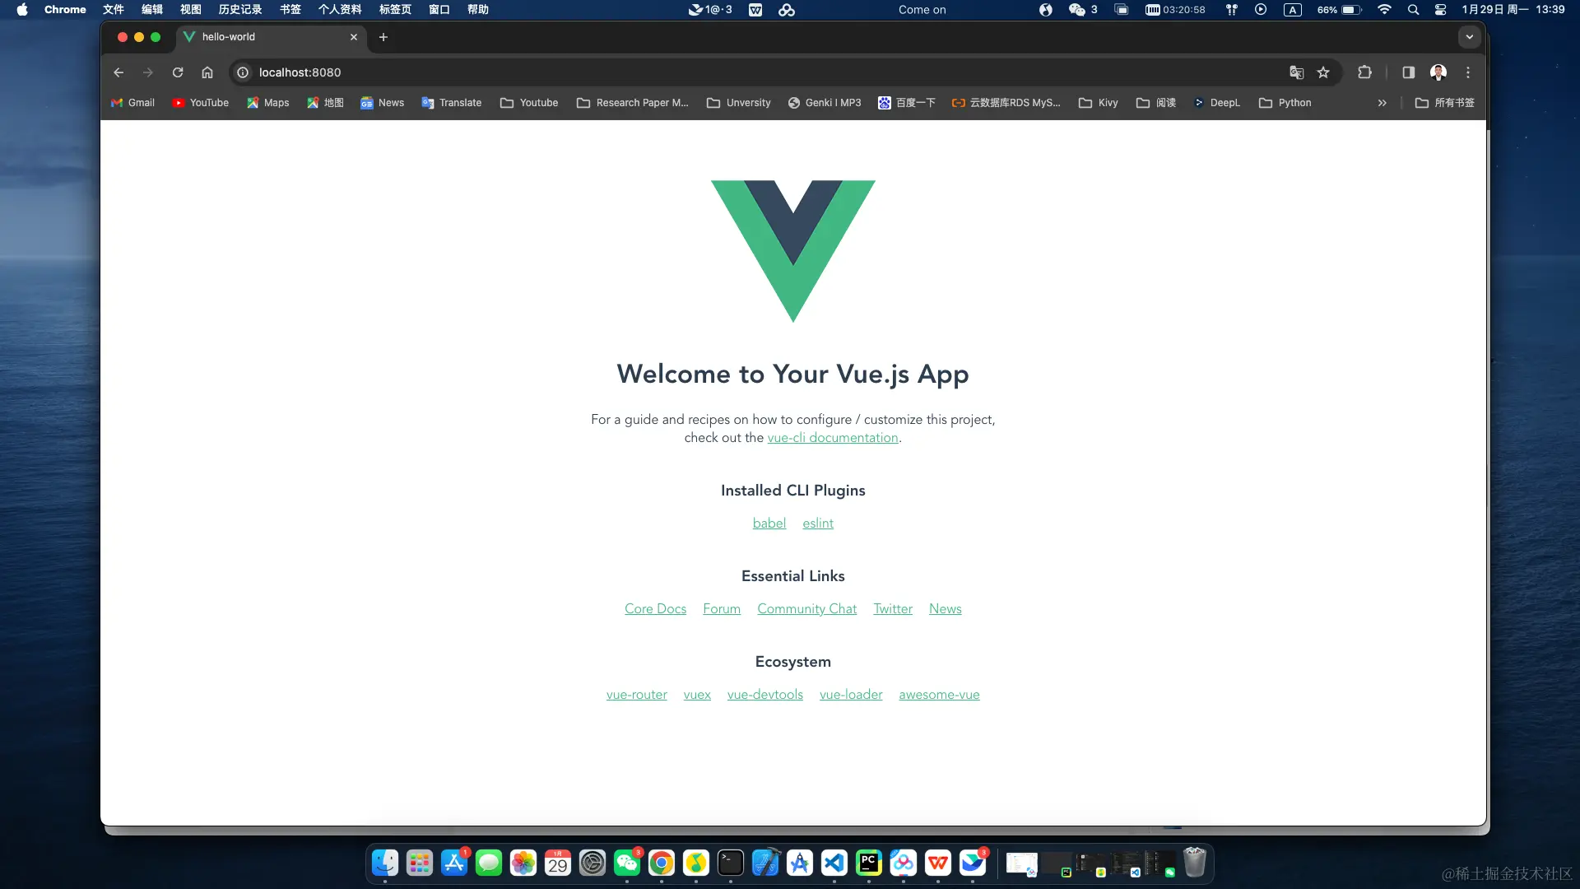Open the Chrome three-dot menu
This screenshot has height=889, width=1580.
click(1468, 72)
